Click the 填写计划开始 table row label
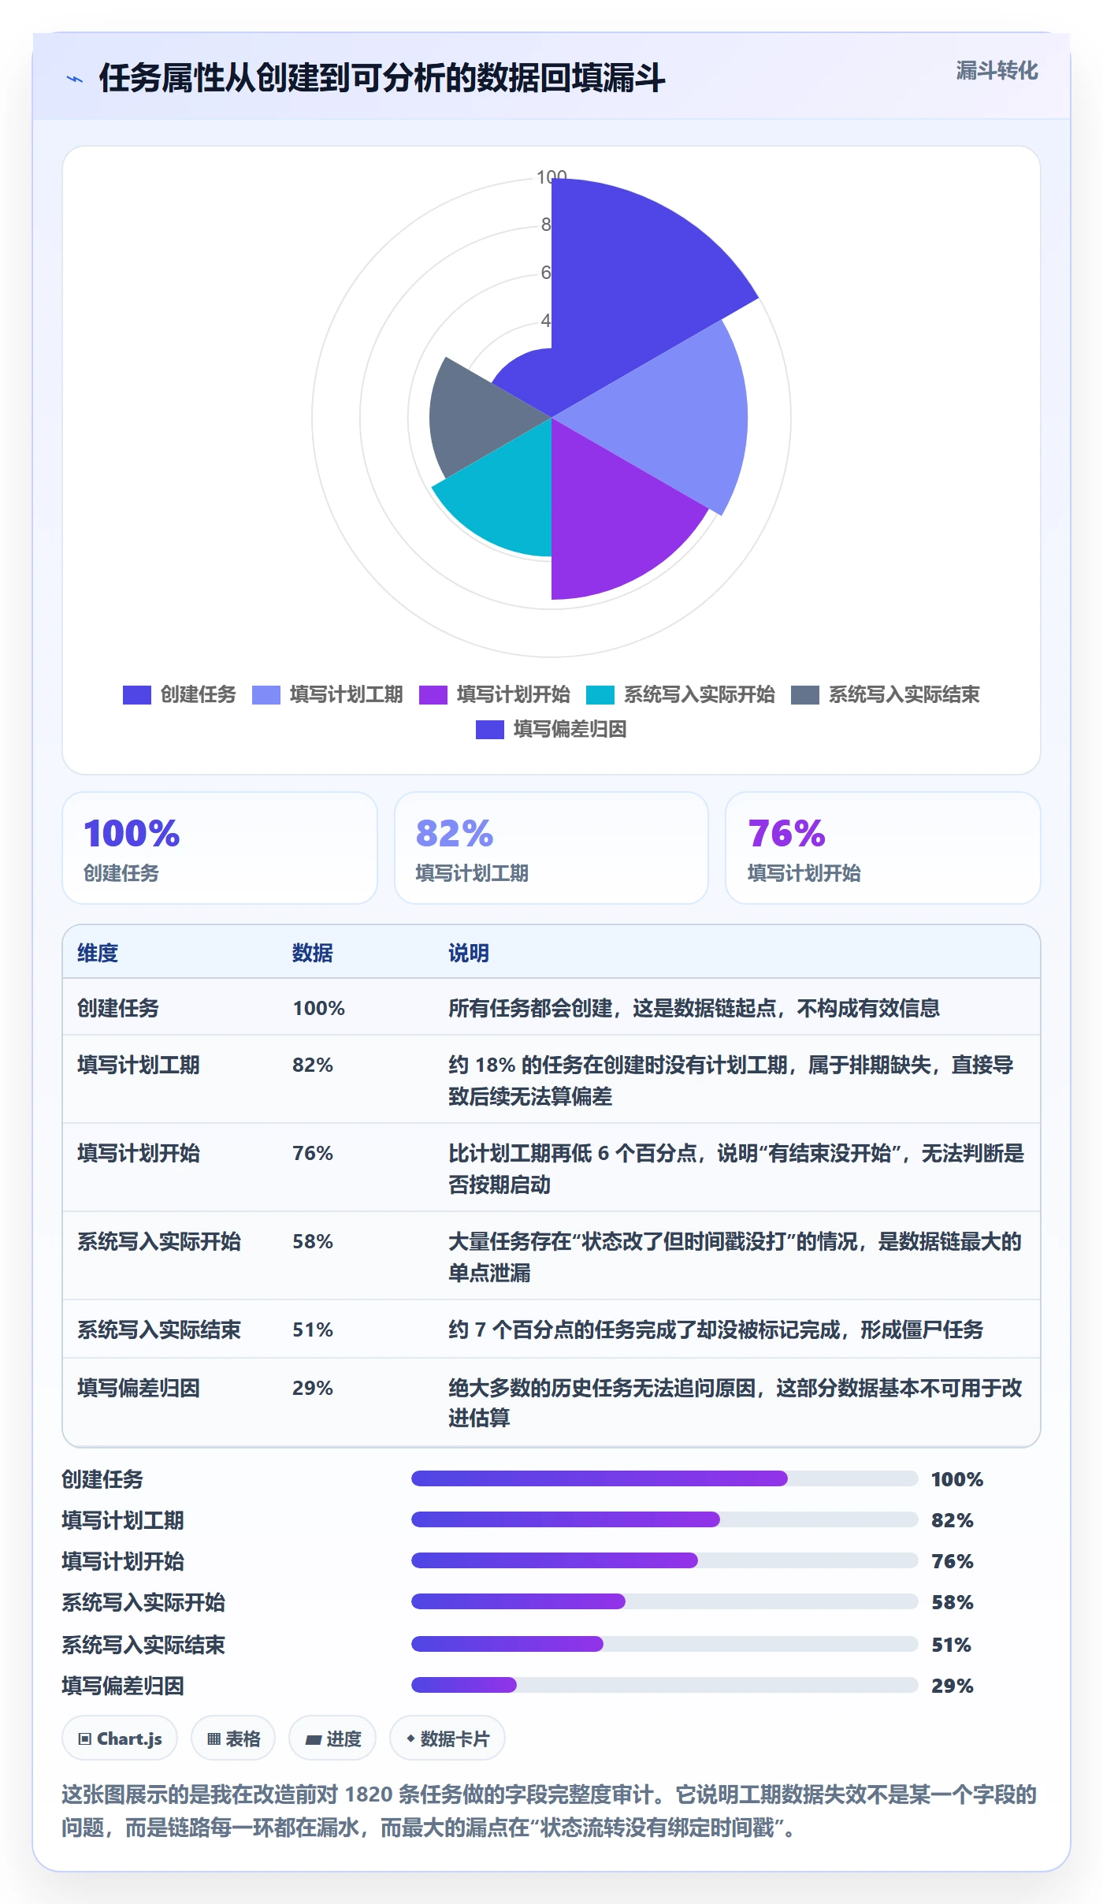This screenshot has width=1103, height=1904. click(x=139, y=1154)
